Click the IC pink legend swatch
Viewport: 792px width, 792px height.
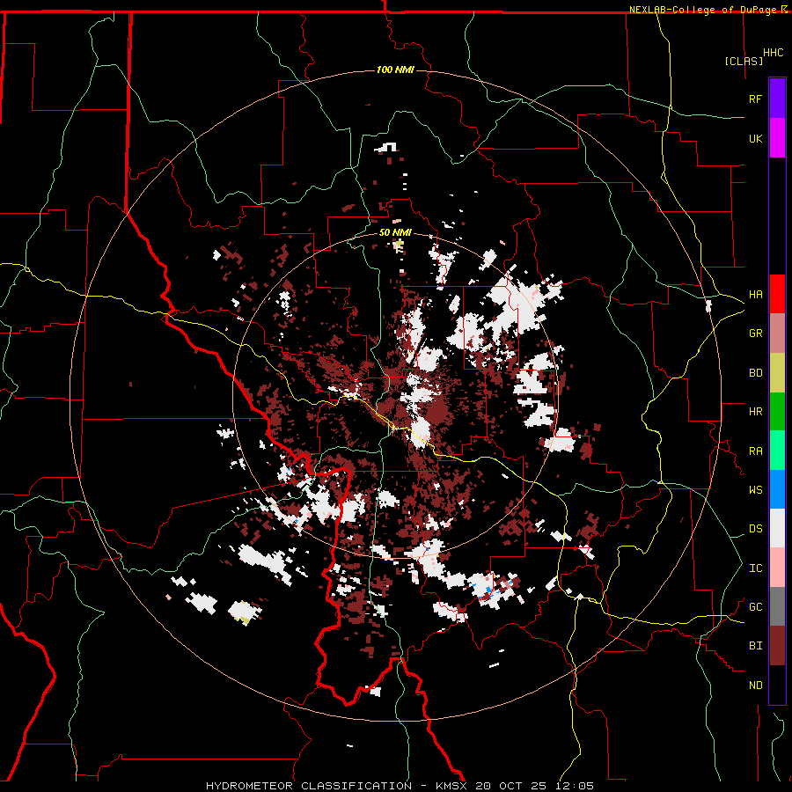point(777,568)
